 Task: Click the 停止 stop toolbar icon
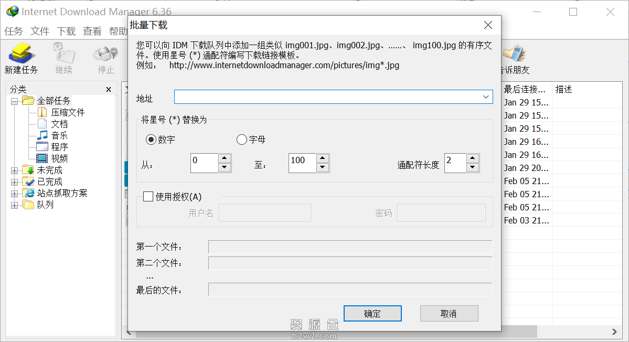click(x=105, y=54)
